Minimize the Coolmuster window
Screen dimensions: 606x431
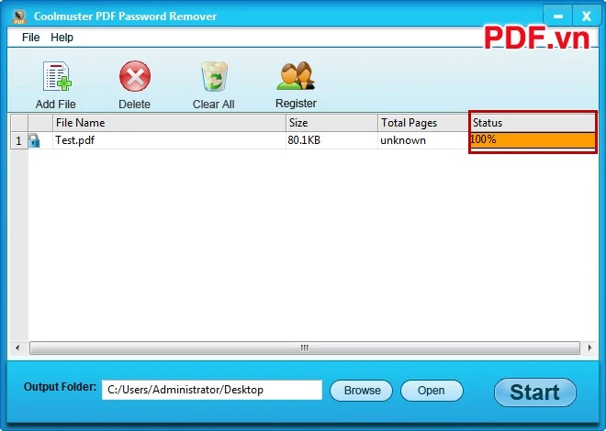557,16
